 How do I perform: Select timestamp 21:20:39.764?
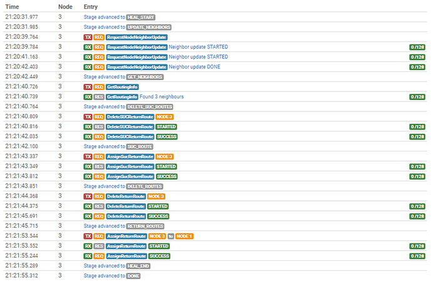tap(21, 37)
